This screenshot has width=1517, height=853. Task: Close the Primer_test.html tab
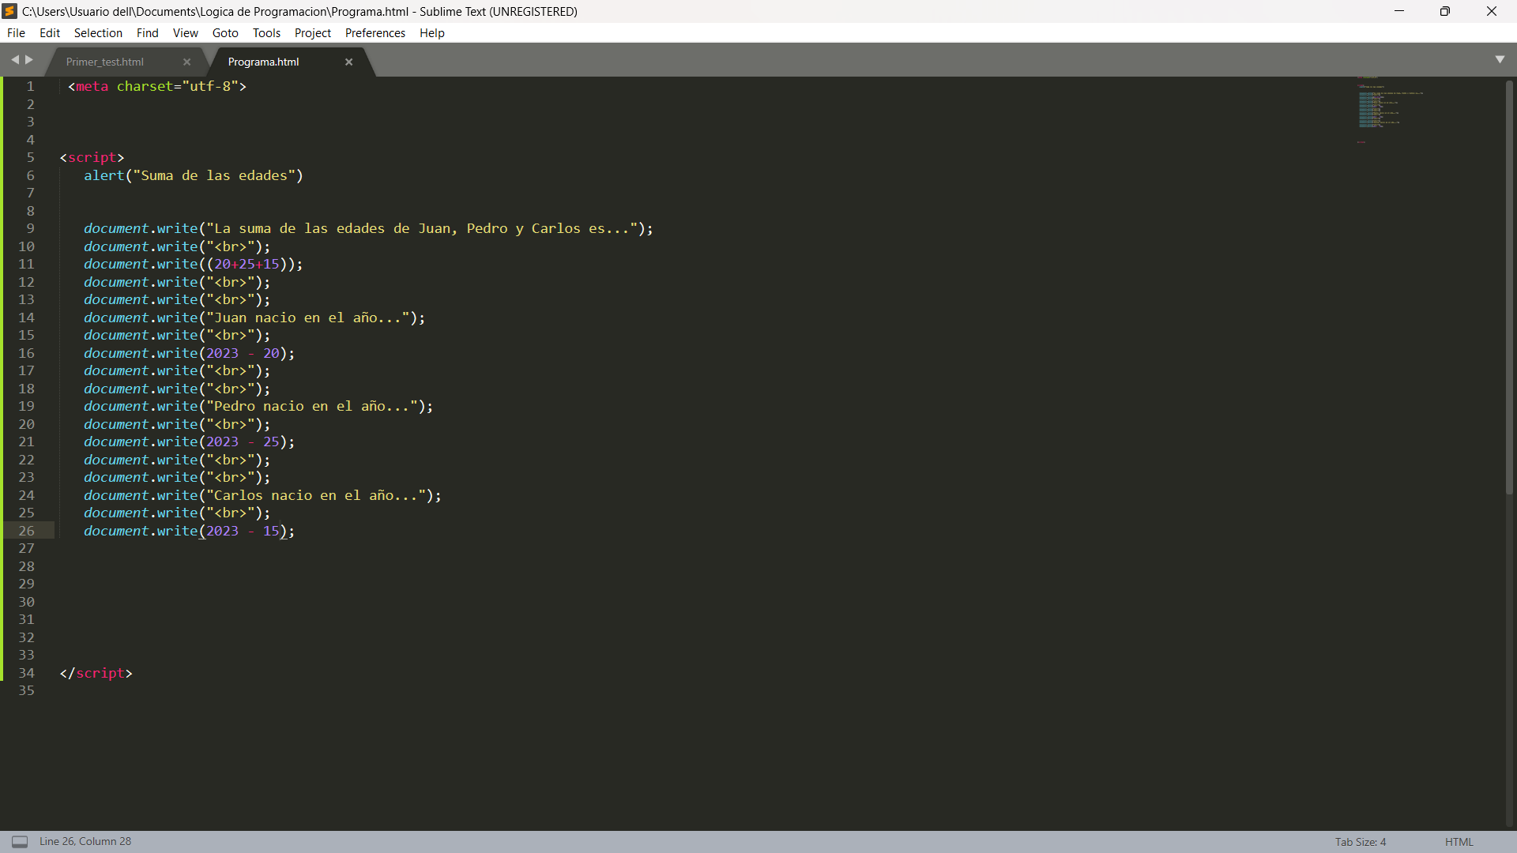click(187, 62)
